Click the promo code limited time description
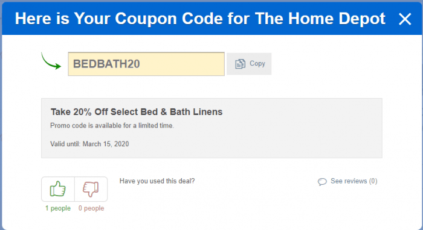423x230 pixels. (112, 125)
